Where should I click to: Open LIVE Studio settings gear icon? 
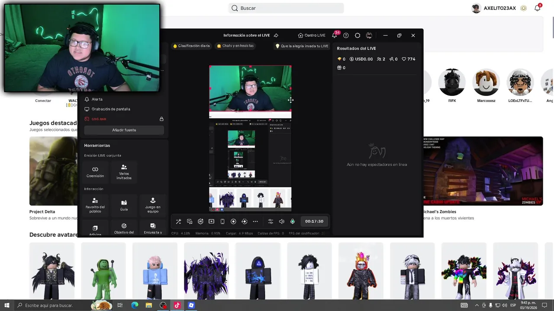[x=358, y=35]
